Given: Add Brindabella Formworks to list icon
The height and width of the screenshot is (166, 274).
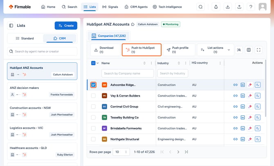Looking at the screenshot, I should [258, 128].
